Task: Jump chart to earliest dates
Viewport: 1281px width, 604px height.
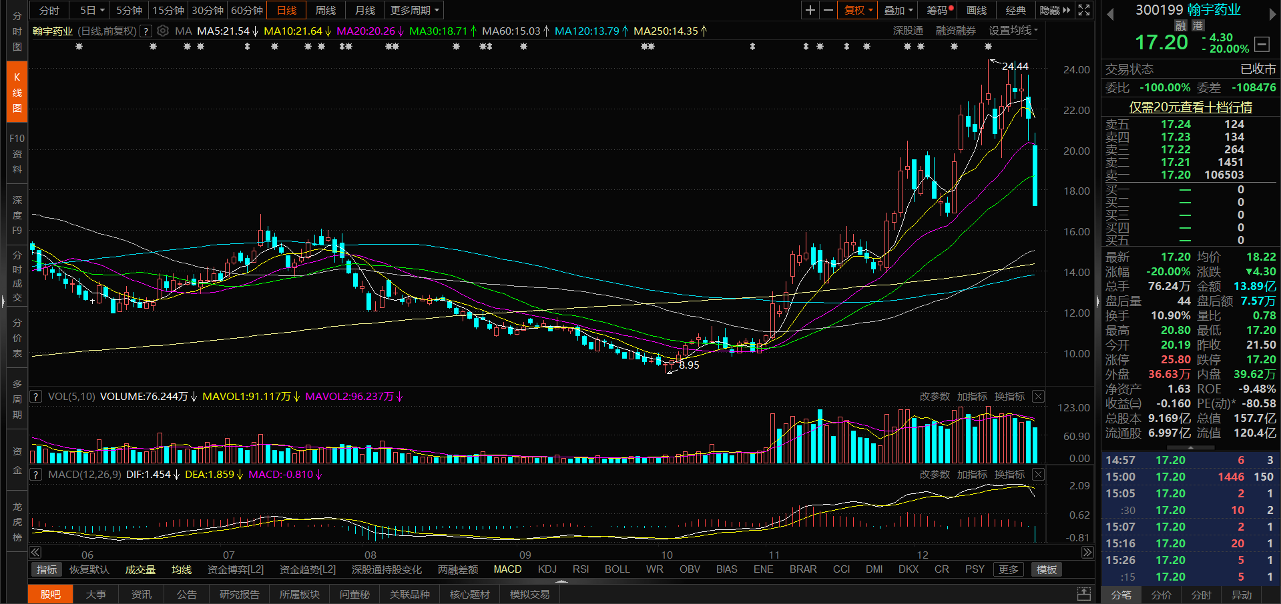Action: 35,553
